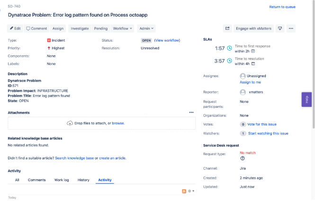Click the RSS feed icon
The width and height of the screenshot is (315, 201).
[184, 191]
